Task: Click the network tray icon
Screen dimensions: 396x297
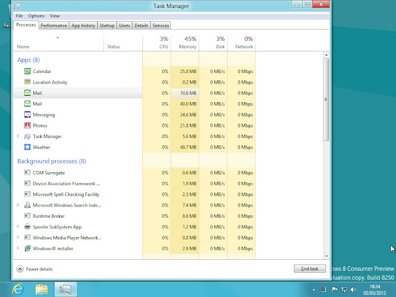Action: tap(344, 290)
